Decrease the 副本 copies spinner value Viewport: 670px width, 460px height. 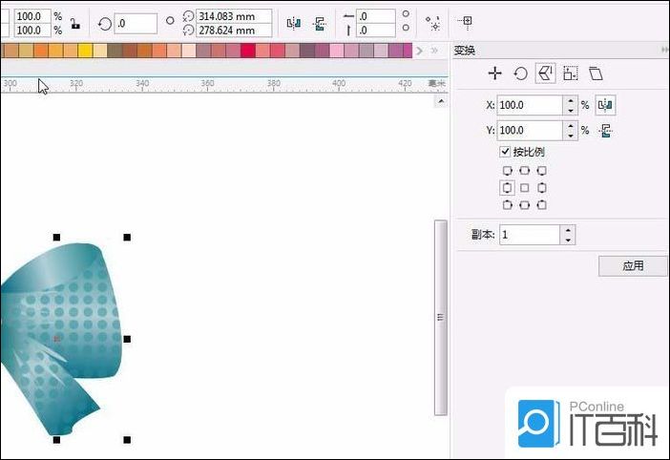568,240
